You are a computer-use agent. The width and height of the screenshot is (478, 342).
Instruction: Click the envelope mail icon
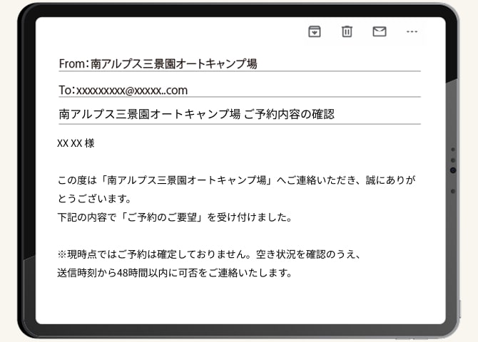[380, 31]
